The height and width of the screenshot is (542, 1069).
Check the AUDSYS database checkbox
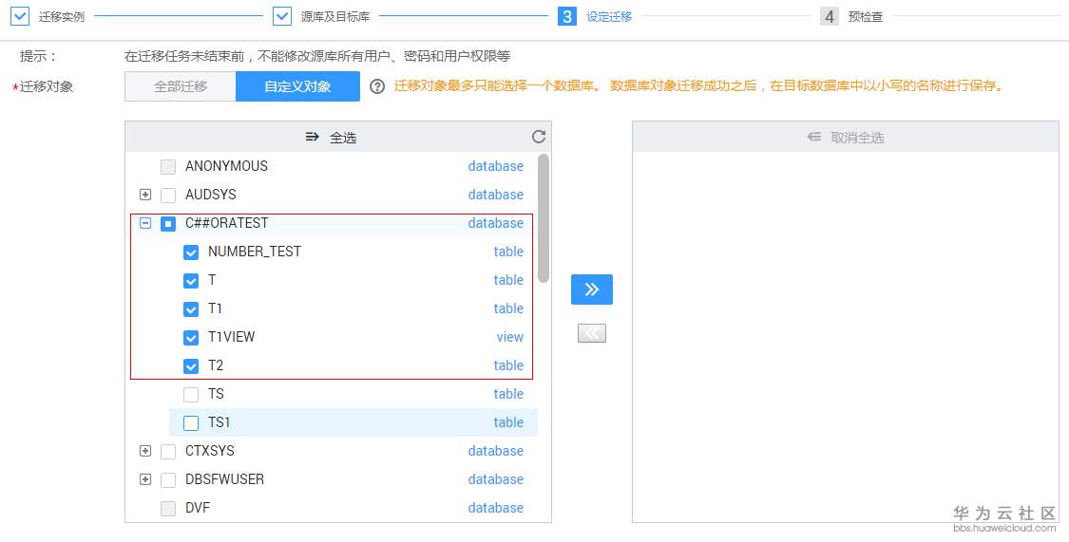167,196
